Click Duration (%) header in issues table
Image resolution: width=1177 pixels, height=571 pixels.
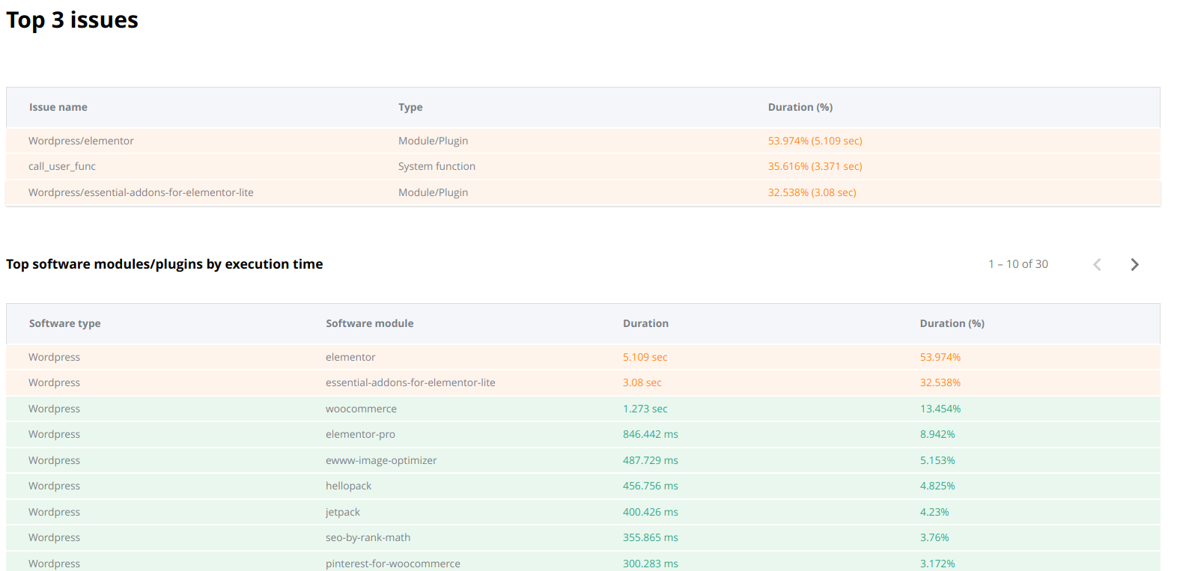tap(800, 107)
